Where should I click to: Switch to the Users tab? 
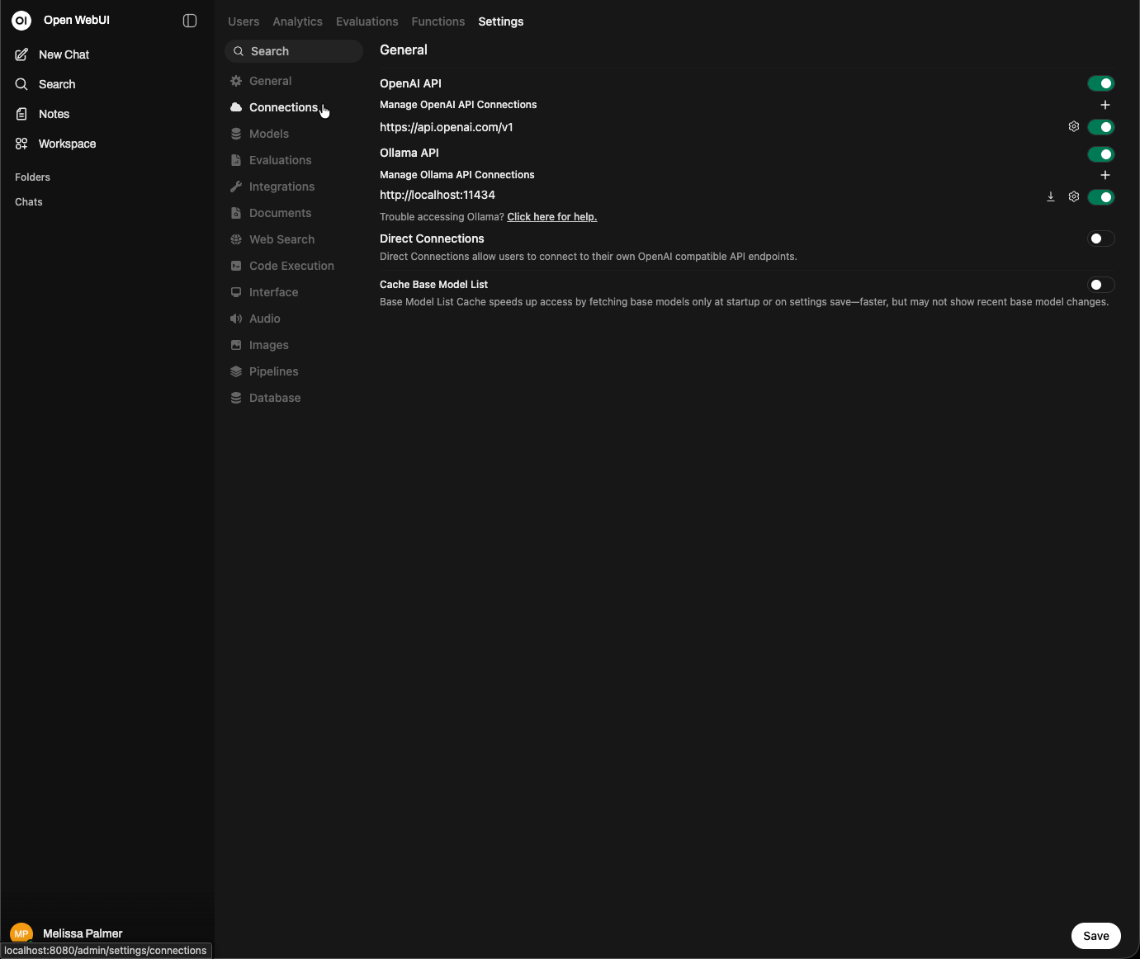243,21
